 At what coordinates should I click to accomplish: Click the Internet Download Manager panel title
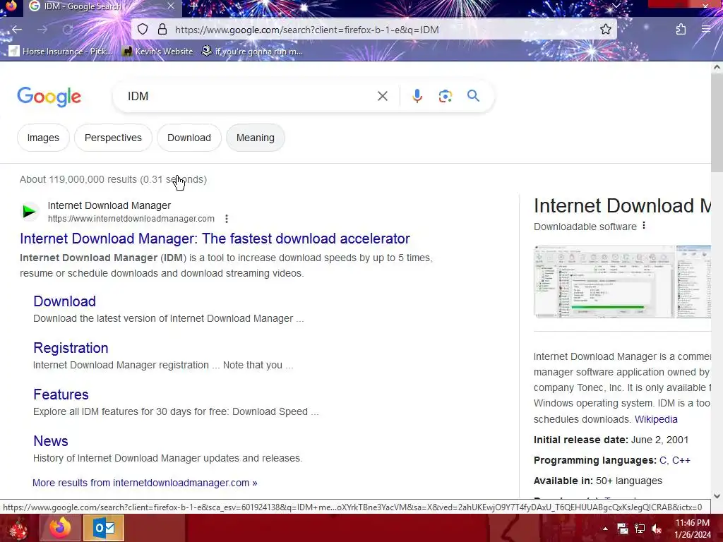(x=623, y=205)
